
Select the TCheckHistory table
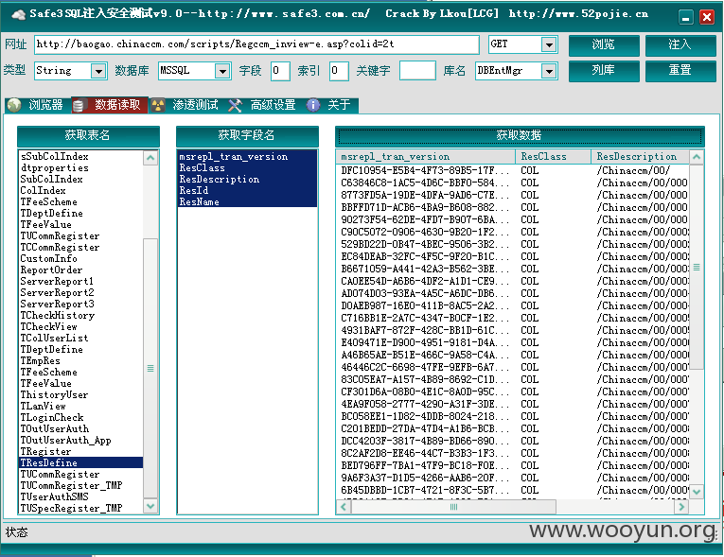tap(80, 316)
